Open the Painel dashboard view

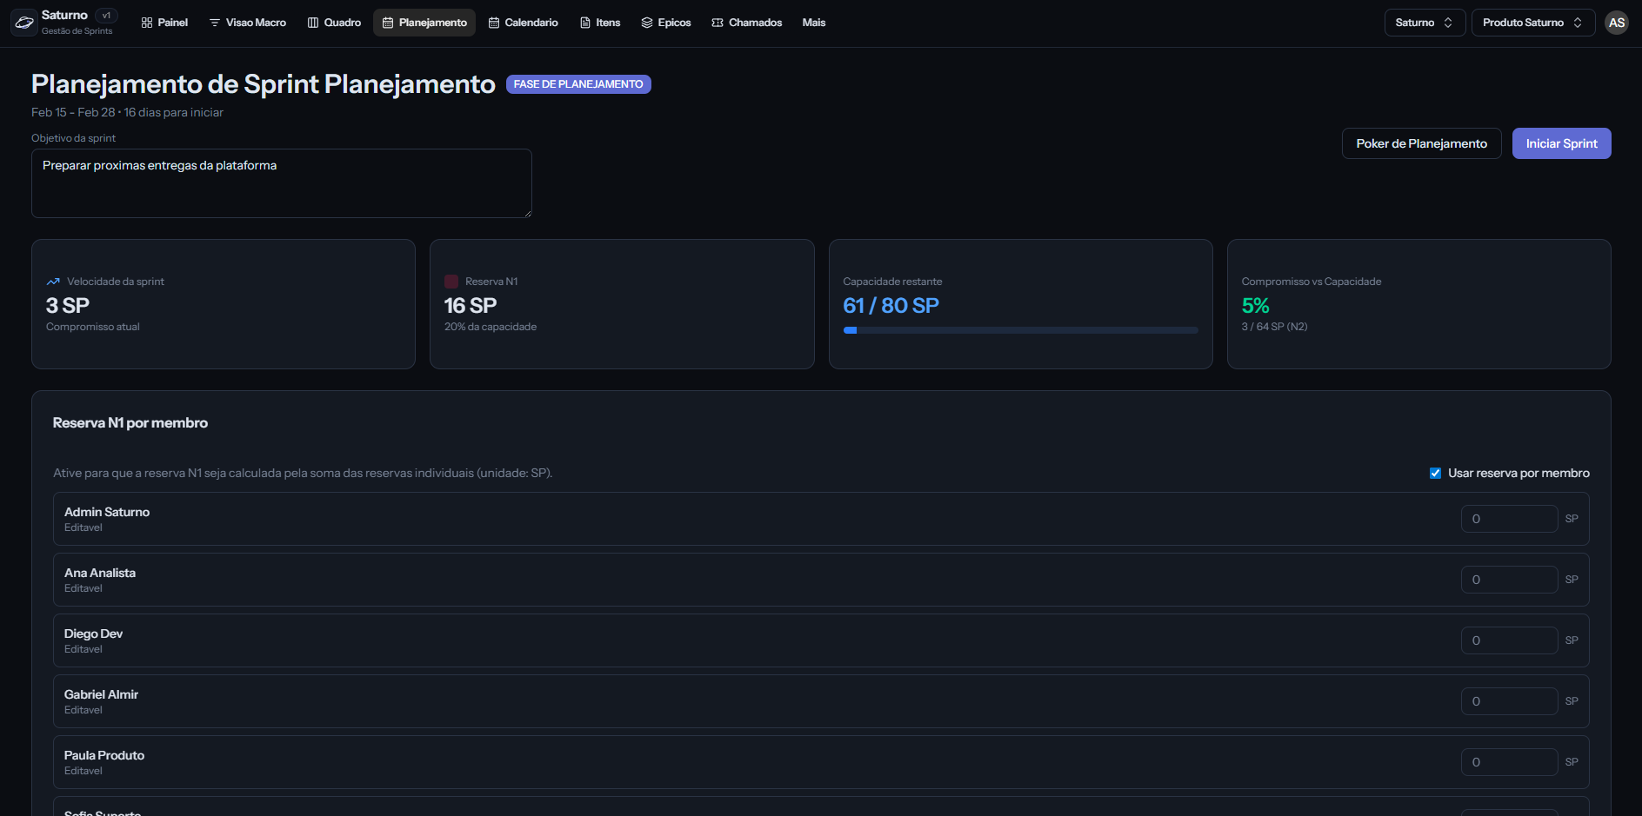pyautogui.click(x=164, y=23)
